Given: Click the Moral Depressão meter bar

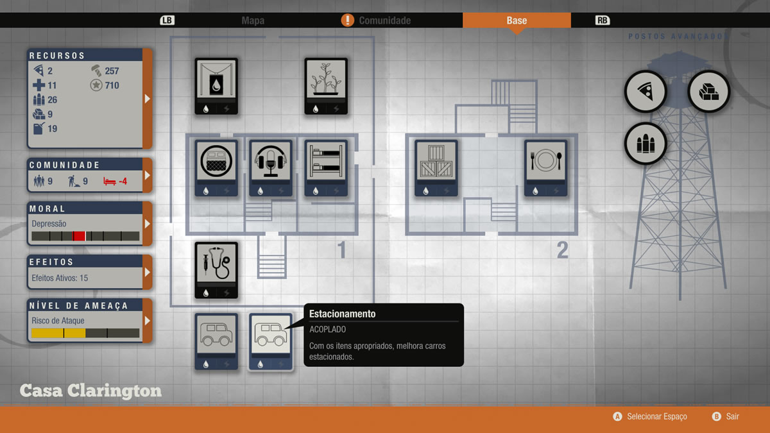Looking at the screenshot, I should (85, 236).
